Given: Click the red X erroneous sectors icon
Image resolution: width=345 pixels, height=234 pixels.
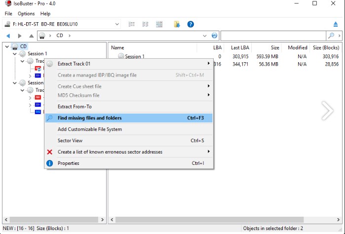Looking at the screenshot, I should 50,152.
